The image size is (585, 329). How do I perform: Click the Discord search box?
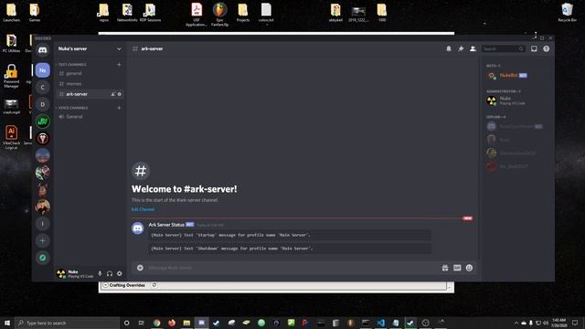tap(503, 48)
